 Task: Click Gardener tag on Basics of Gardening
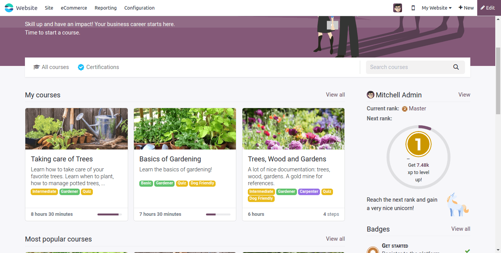tap(165, 183)
